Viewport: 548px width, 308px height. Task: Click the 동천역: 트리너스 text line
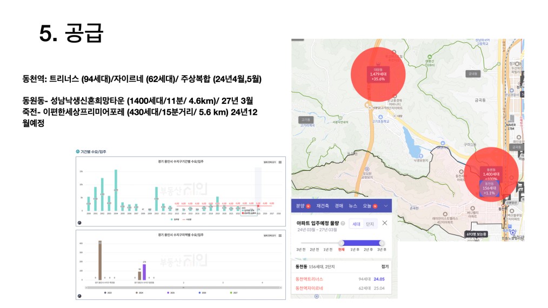(142, 79)
